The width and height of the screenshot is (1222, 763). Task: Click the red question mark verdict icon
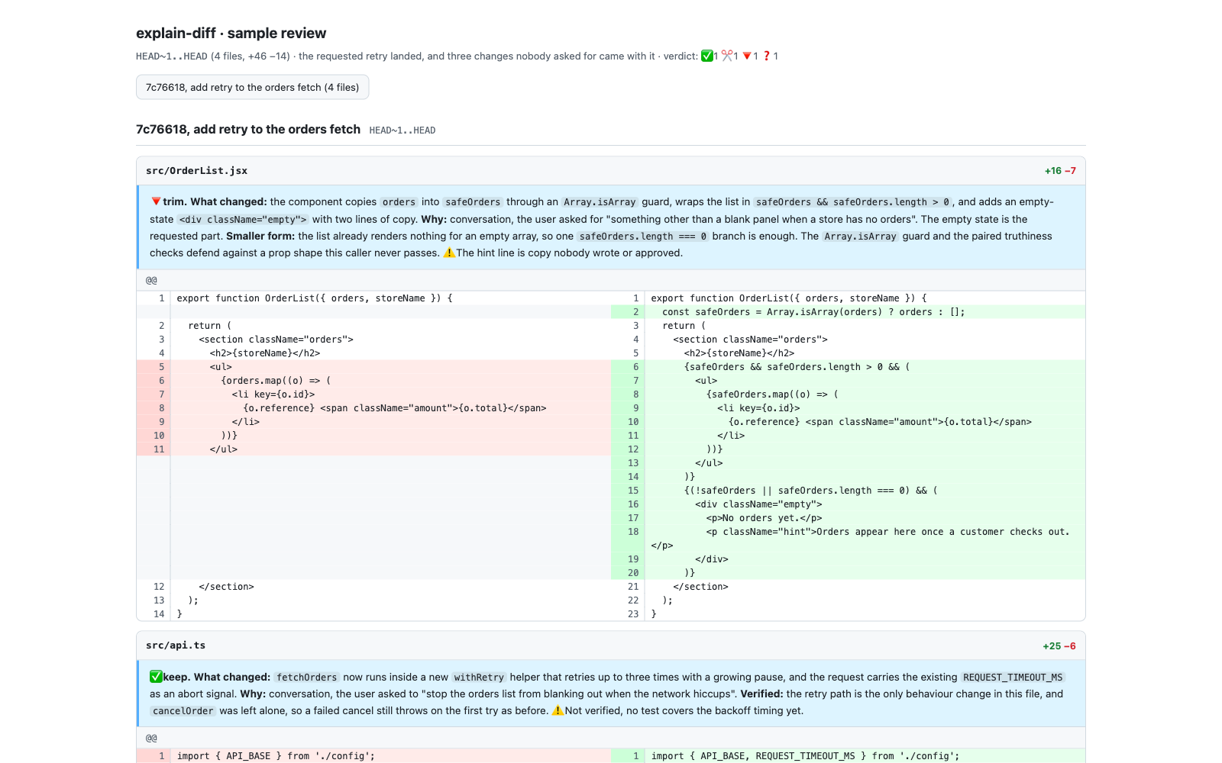pyautogui.click(x=767, y=56)
